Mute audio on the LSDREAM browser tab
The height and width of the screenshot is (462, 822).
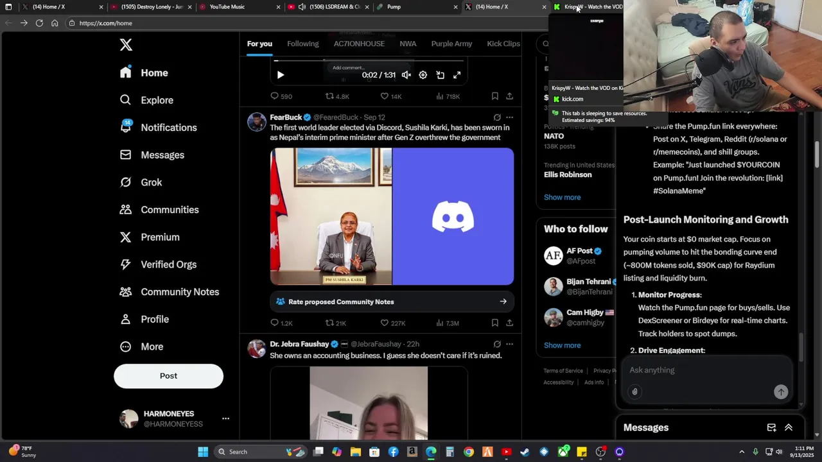click(302, 7)
